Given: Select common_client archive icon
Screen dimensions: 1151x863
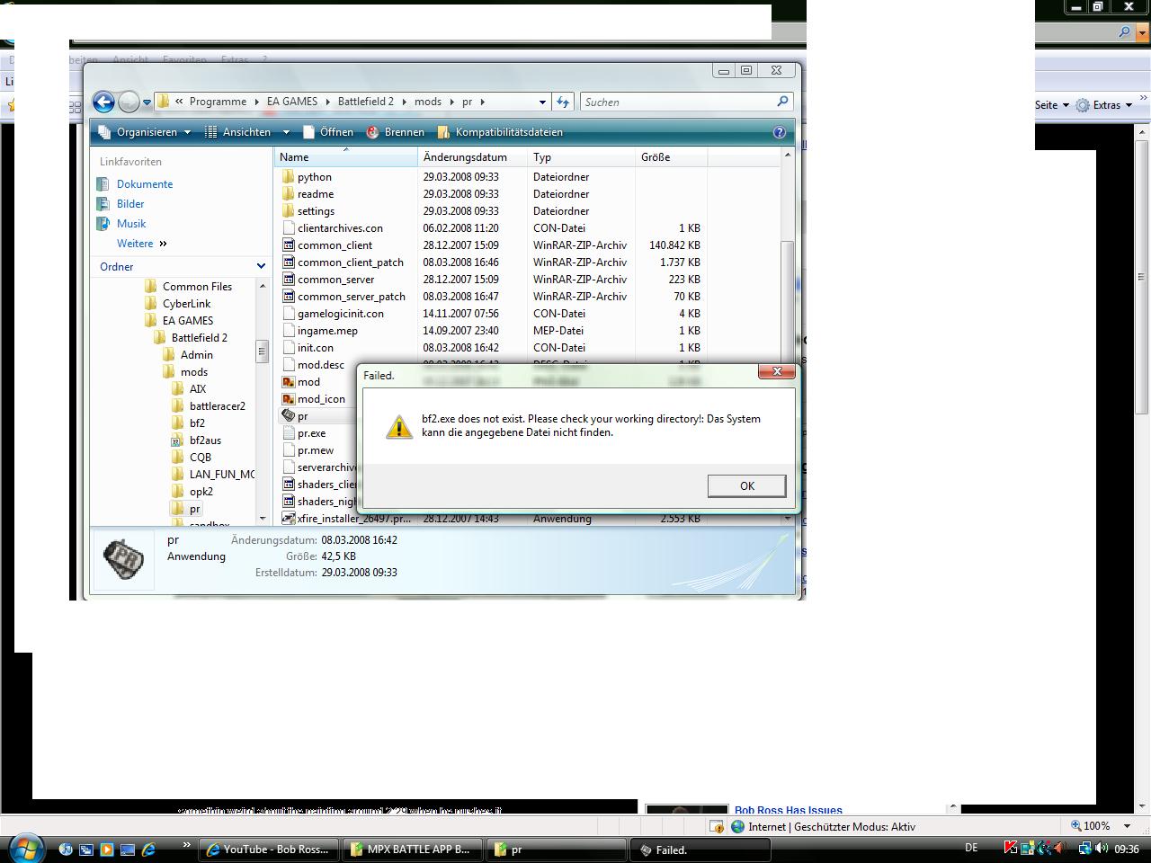Looking at the screenshot, I should [289, 245].
